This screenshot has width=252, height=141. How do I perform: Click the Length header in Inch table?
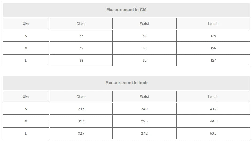(x=213, y=97)
